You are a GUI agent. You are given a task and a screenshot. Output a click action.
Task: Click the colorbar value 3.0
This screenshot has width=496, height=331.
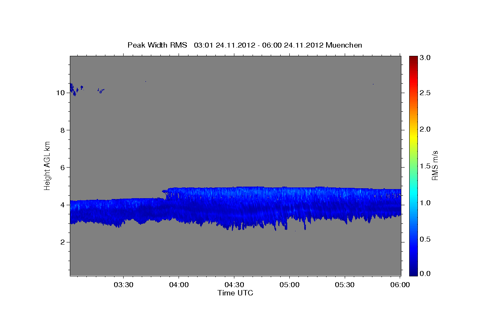[x=426, y=58]
